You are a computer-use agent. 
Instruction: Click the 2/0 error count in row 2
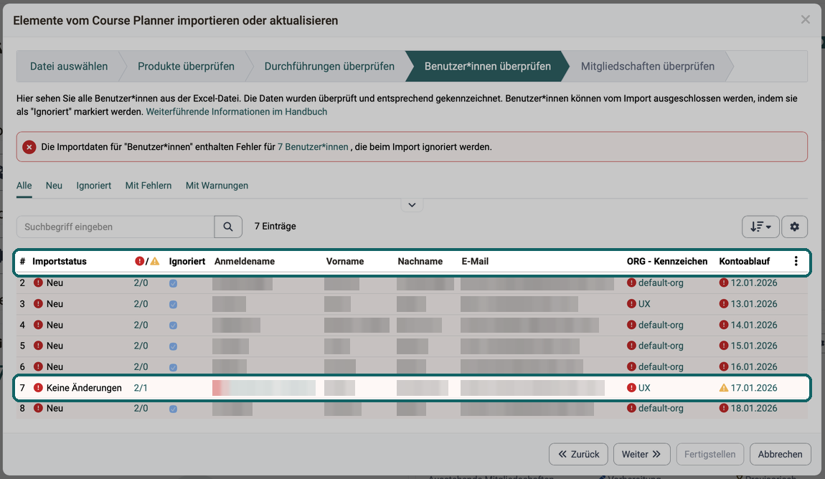coord(141,283)
